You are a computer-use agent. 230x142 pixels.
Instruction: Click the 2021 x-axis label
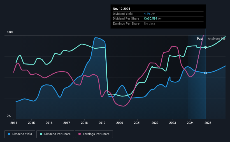tap(137, 123)
